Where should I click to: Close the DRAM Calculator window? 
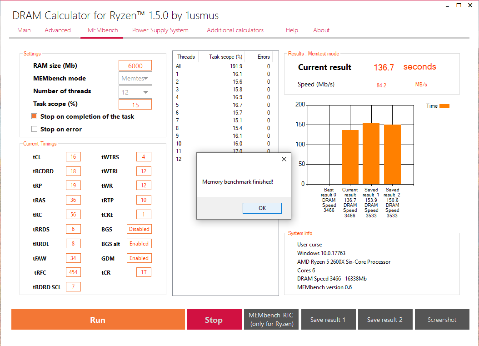(470, 5)
